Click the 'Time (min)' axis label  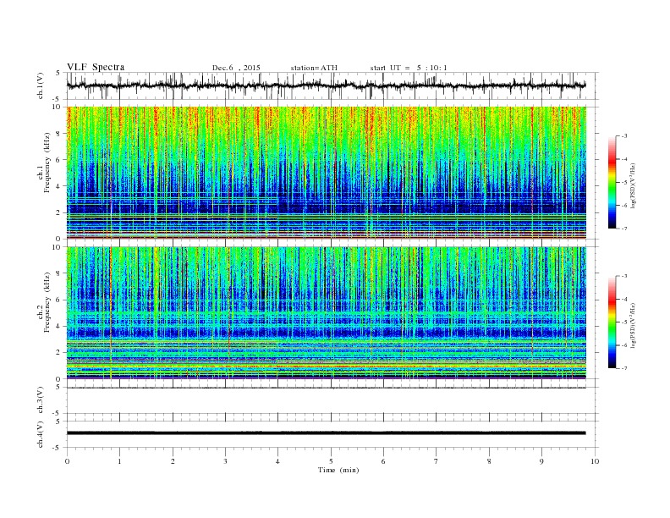click(x=338, y=470)
